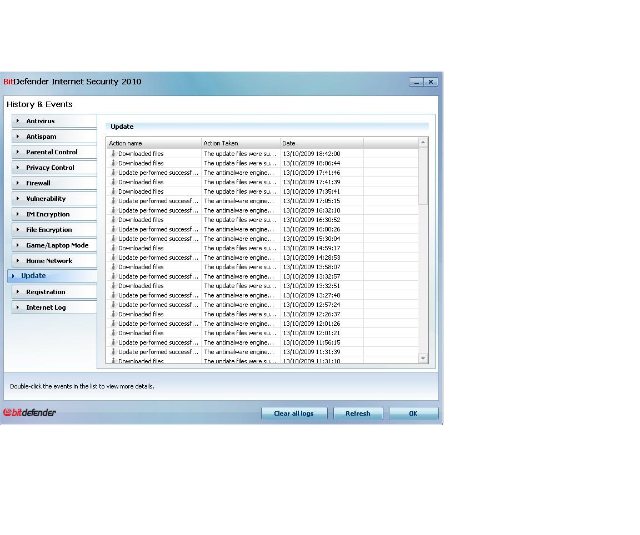
Task: Click info icon of 18:06:44 event row
Action: (113, 163)
